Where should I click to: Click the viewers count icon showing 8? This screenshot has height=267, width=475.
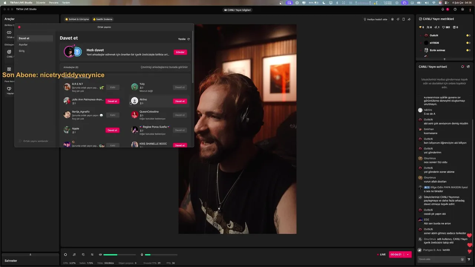(x=429, y=27)
